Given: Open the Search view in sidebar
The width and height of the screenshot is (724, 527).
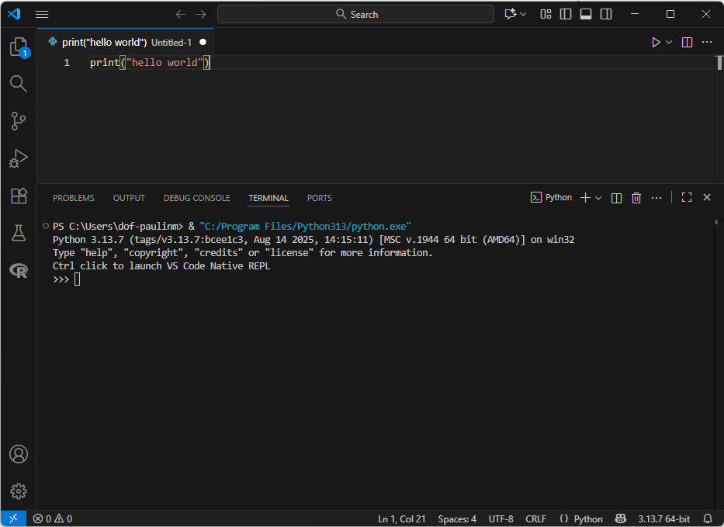Looking at the screenshot, I should tap(19, 84).
